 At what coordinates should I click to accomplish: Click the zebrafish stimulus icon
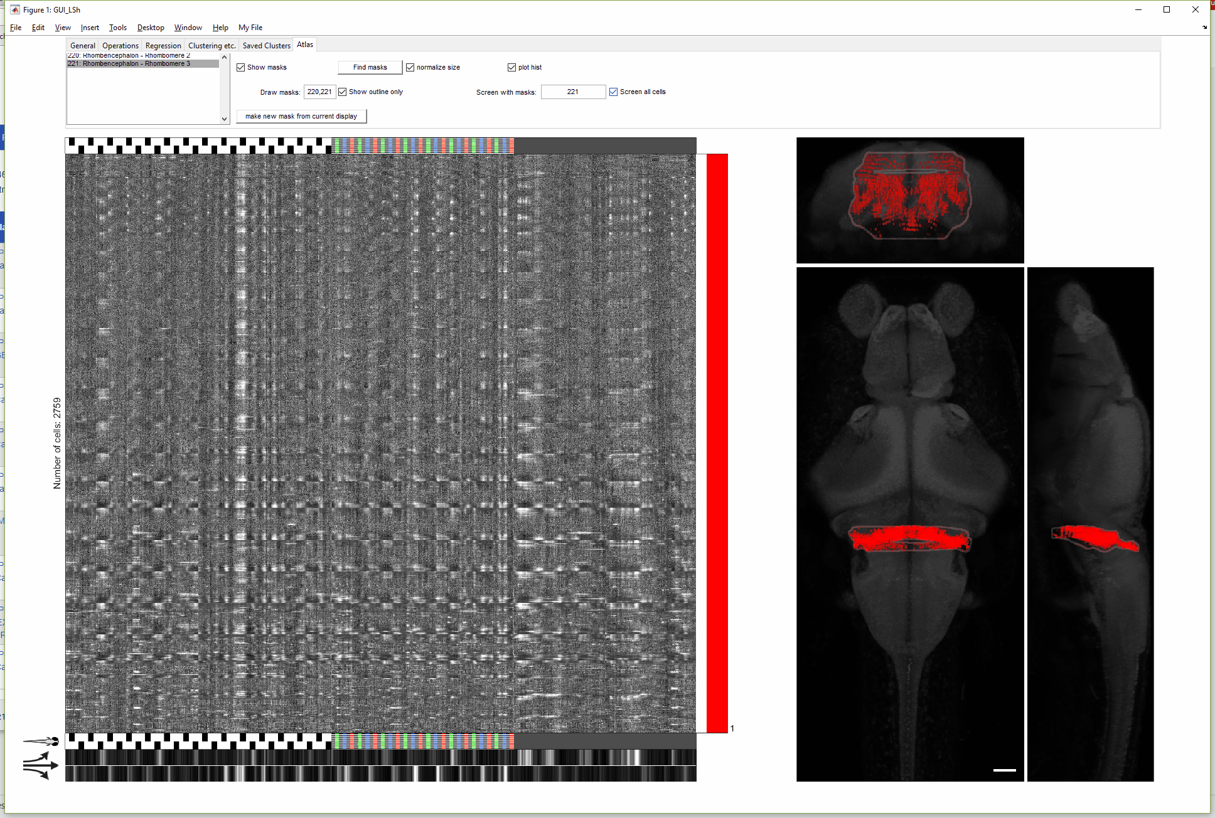tap(42, 741)
